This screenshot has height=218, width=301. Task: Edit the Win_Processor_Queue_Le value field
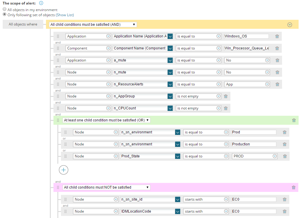click(x=247, y=48)
